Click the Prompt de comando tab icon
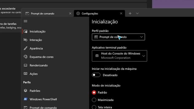 click(27, 13)
